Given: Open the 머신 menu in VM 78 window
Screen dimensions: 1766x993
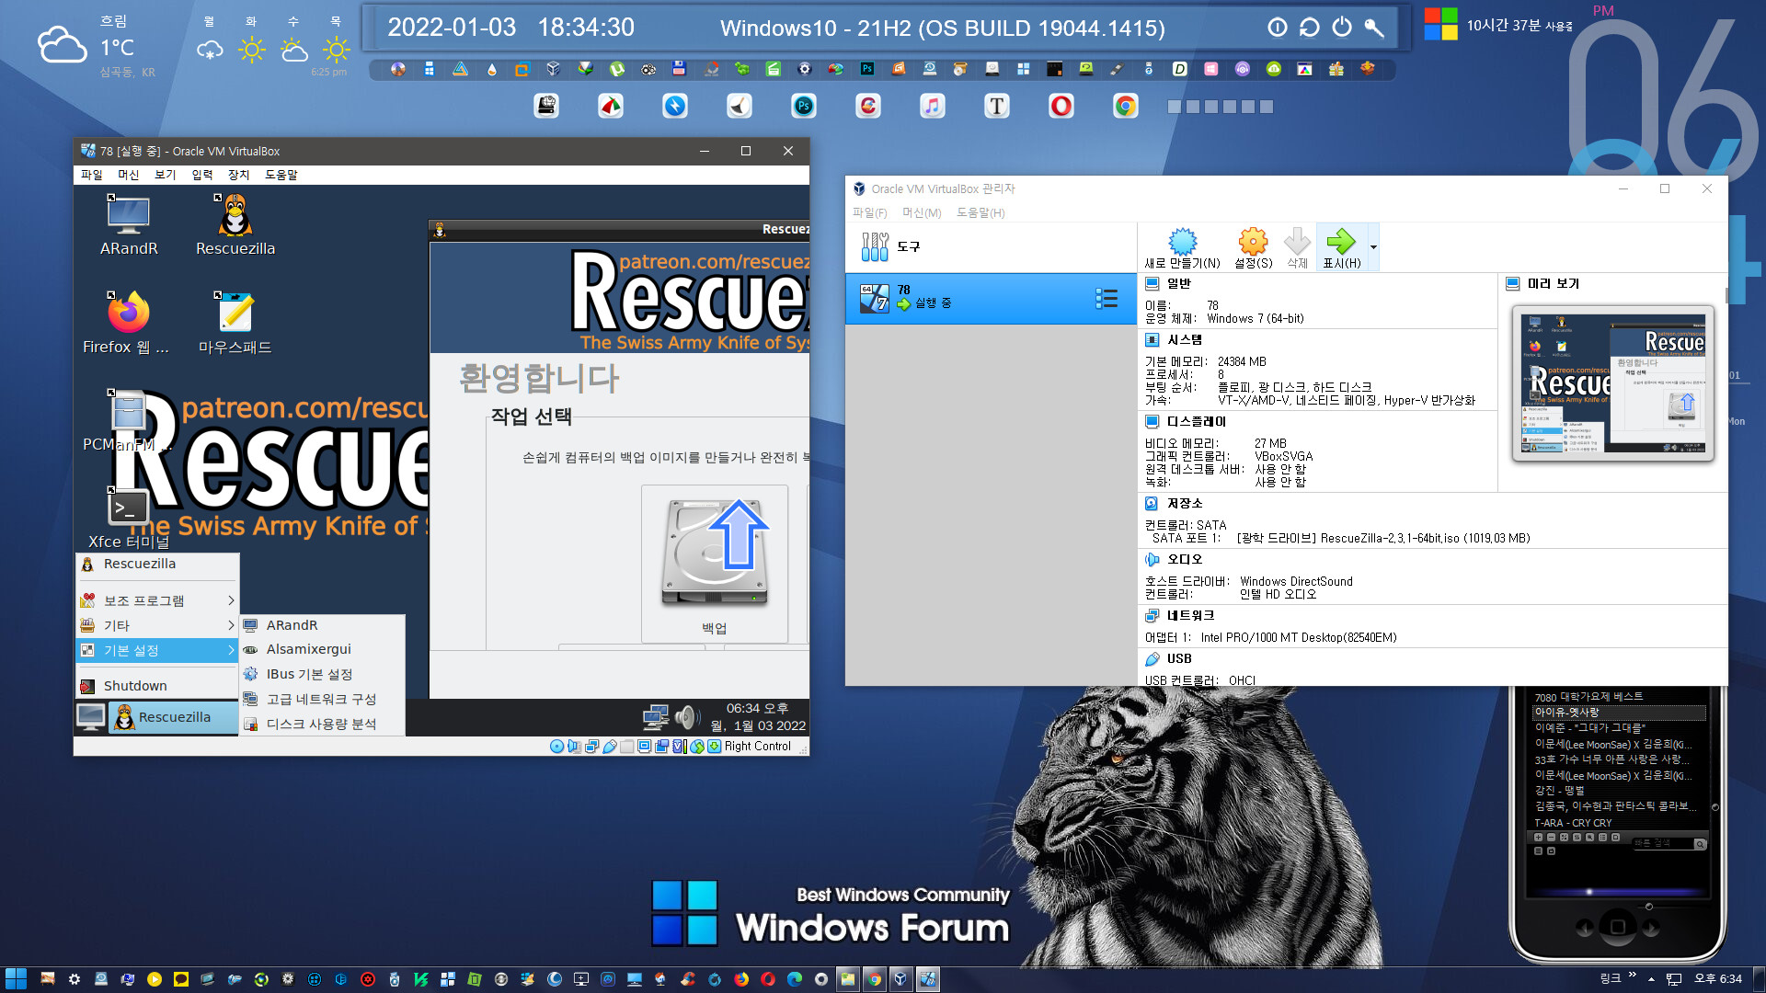Looking at the screenshot, I should [128, 175].
